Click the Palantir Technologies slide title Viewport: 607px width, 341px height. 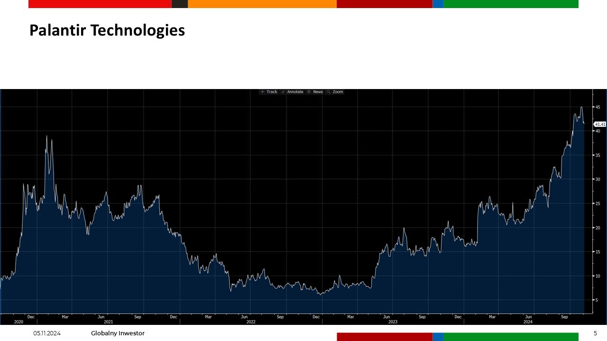click(x=107, y=30)
